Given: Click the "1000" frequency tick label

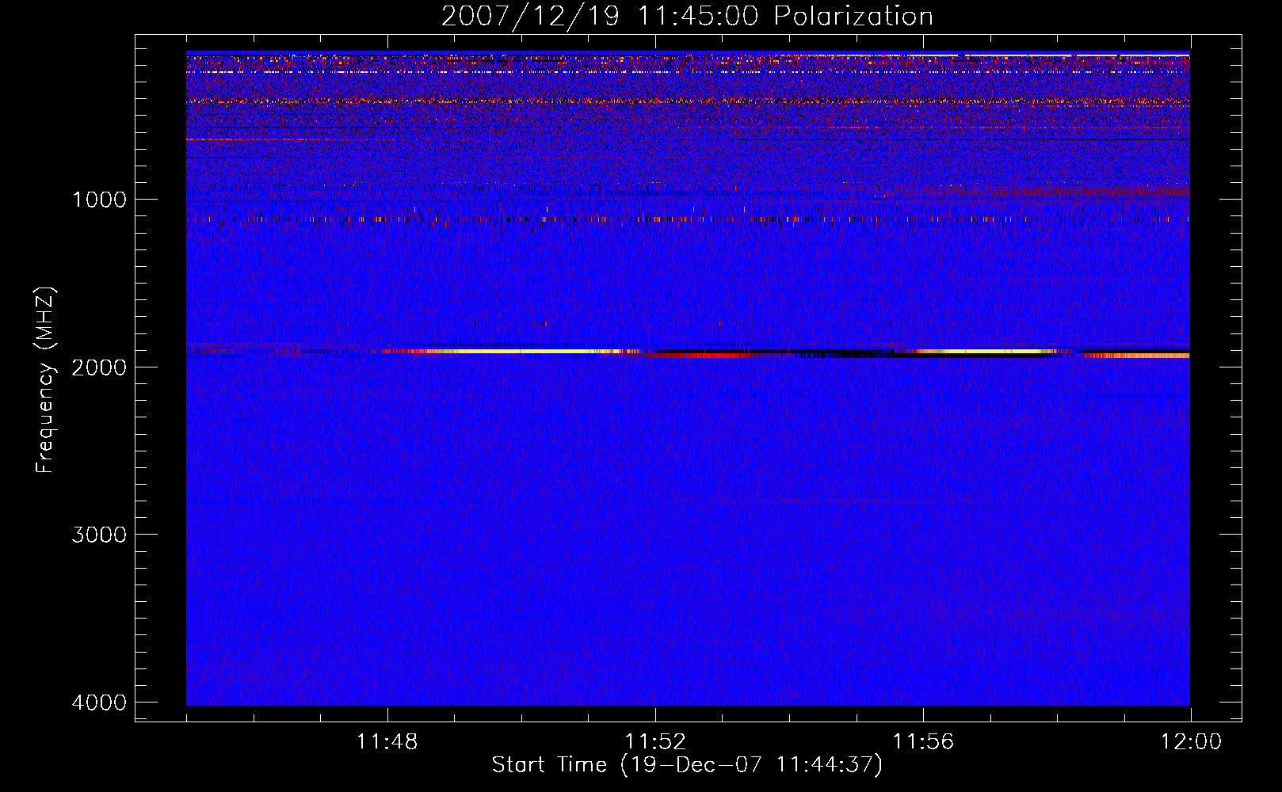Looking at the screenshot, I should click(99, 200).
